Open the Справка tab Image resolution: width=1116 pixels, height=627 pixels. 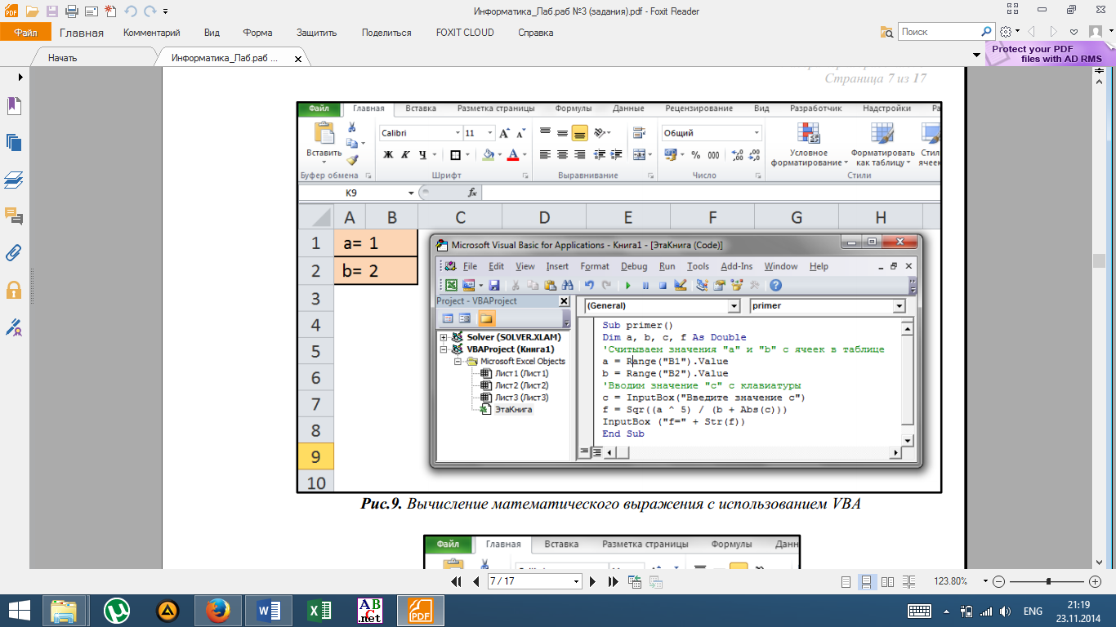pos(536,33)
